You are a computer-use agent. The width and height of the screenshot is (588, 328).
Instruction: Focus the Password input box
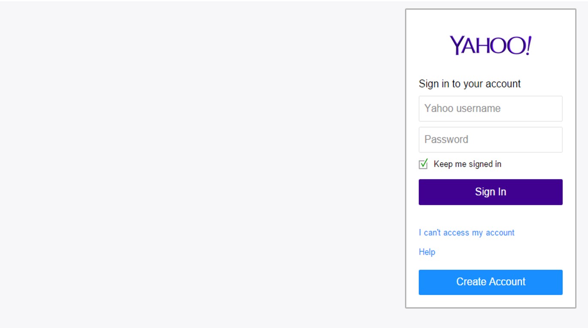tap(490, 139)
